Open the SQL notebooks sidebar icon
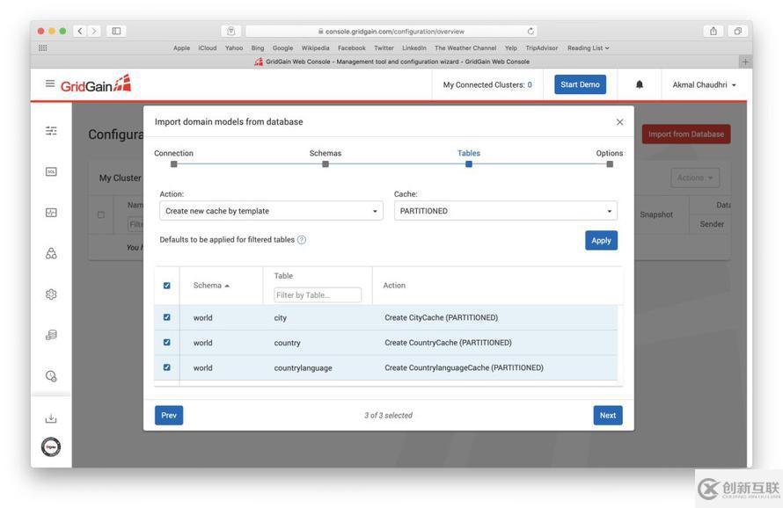Screen dimensions: 783x508 tap(51, 171)
